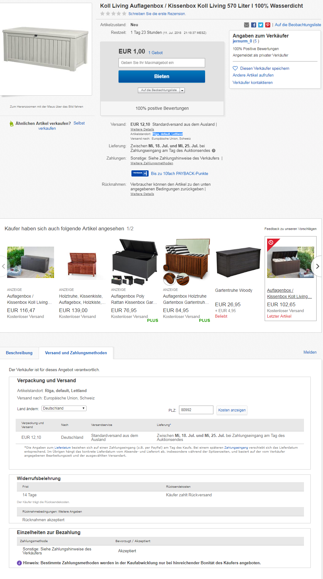Click the blue Bieten button

(x=162, y=77)
